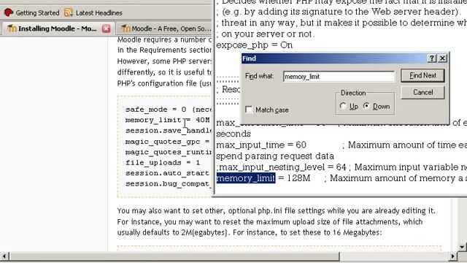Close the Find dialog with the X button
The image size is (467, 263).
[442, 58]
